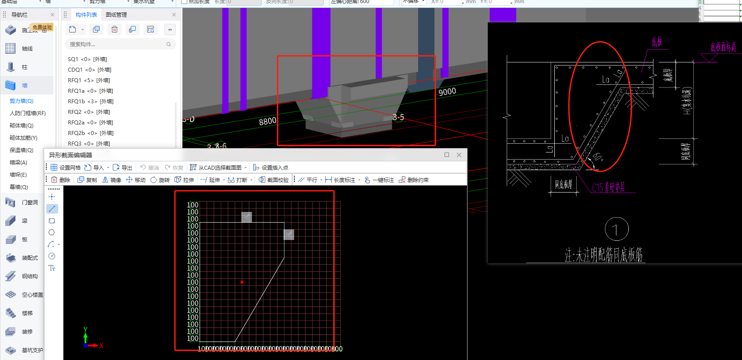Select 旋转 rotate tool

point(160,180)
